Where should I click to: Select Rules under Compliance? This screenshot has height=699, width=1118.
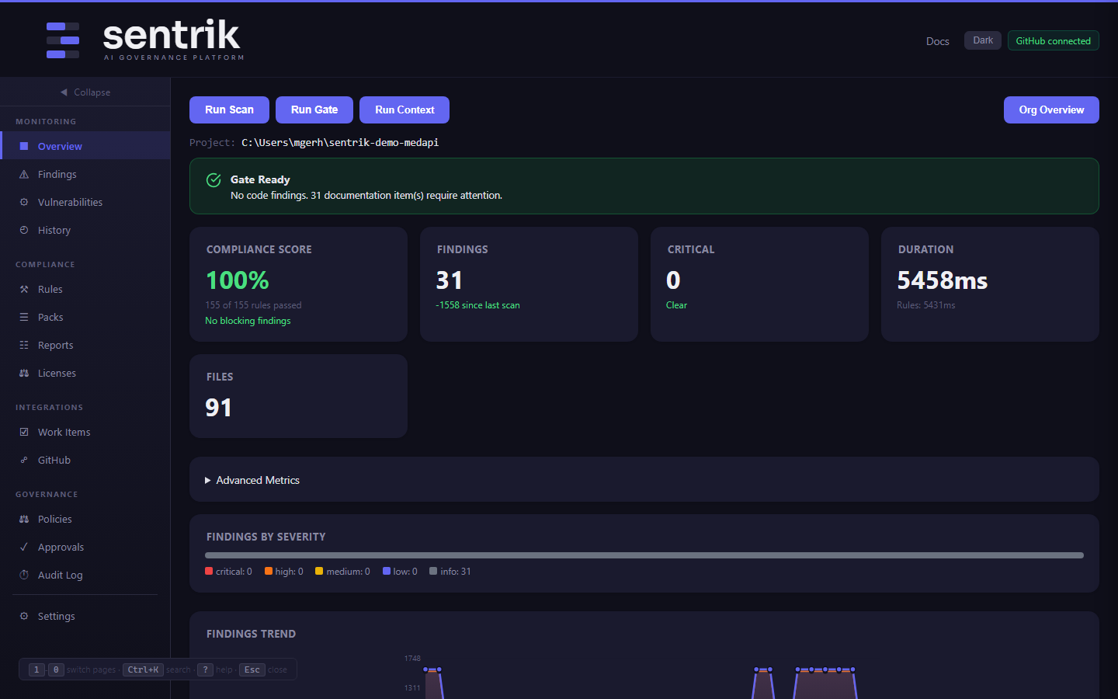[85, 289]
